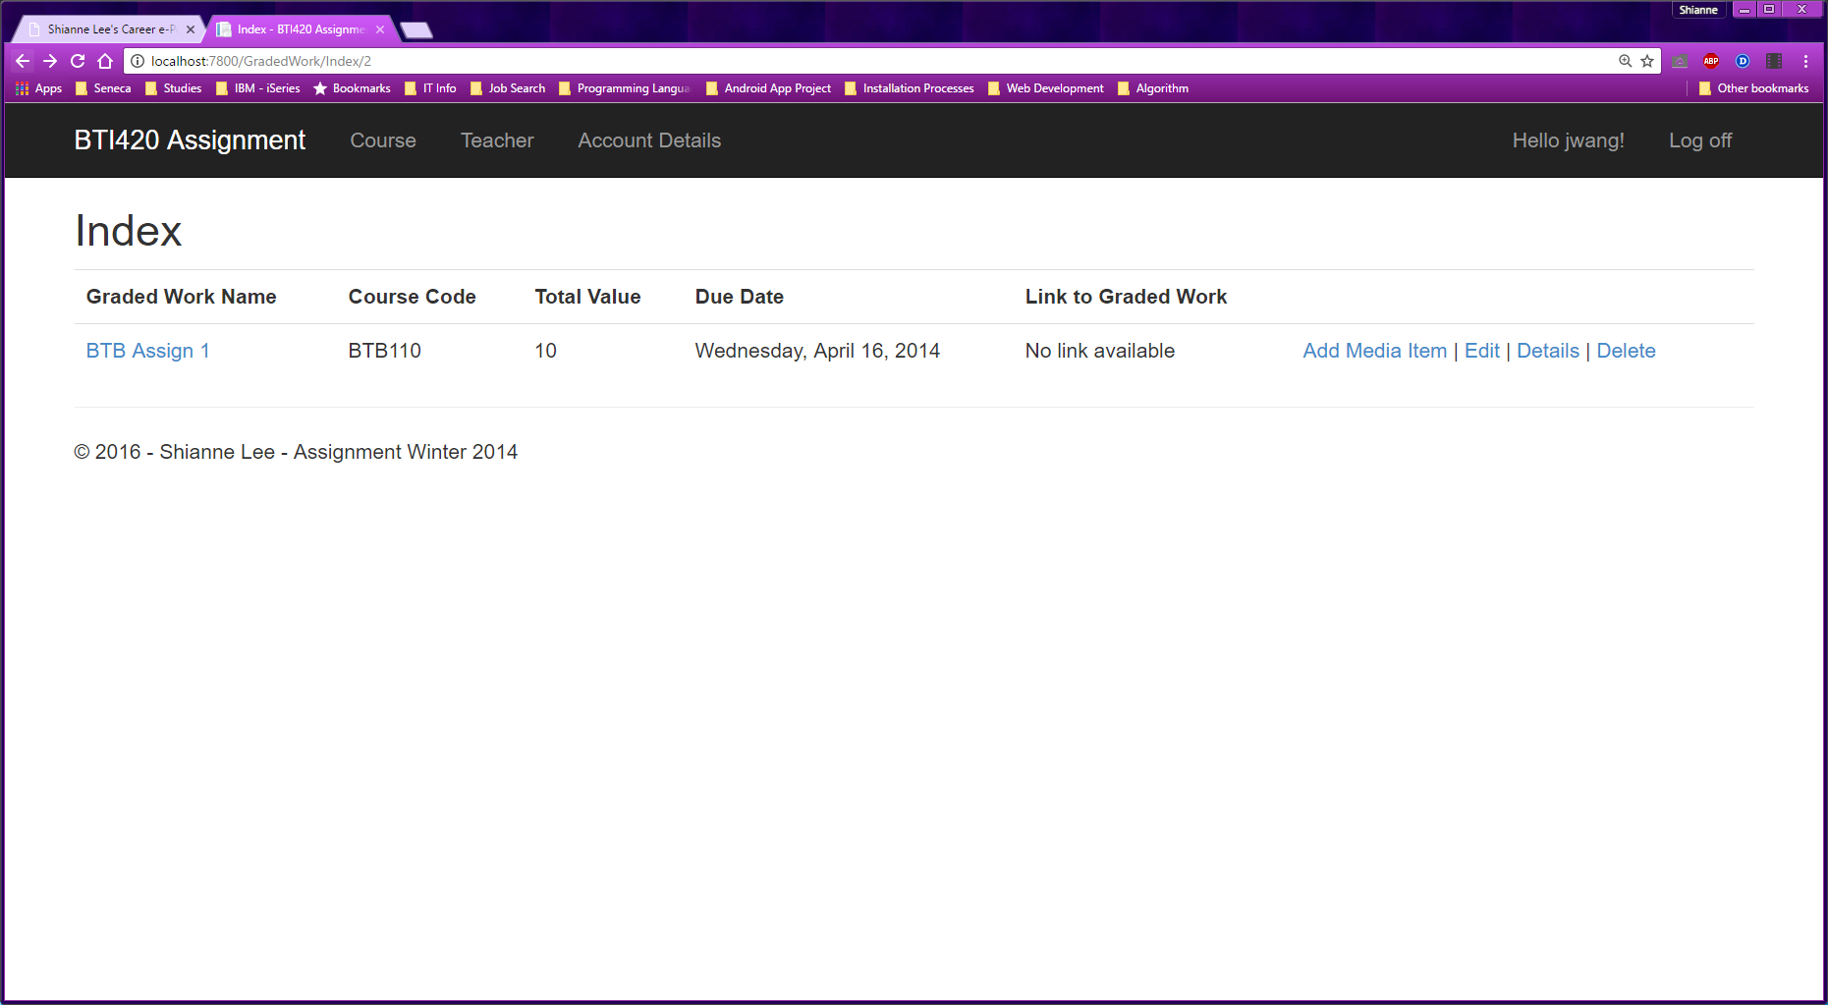Log off from the navbar
This screenshot has height=1005, width=1828.
pos(1700,140)
